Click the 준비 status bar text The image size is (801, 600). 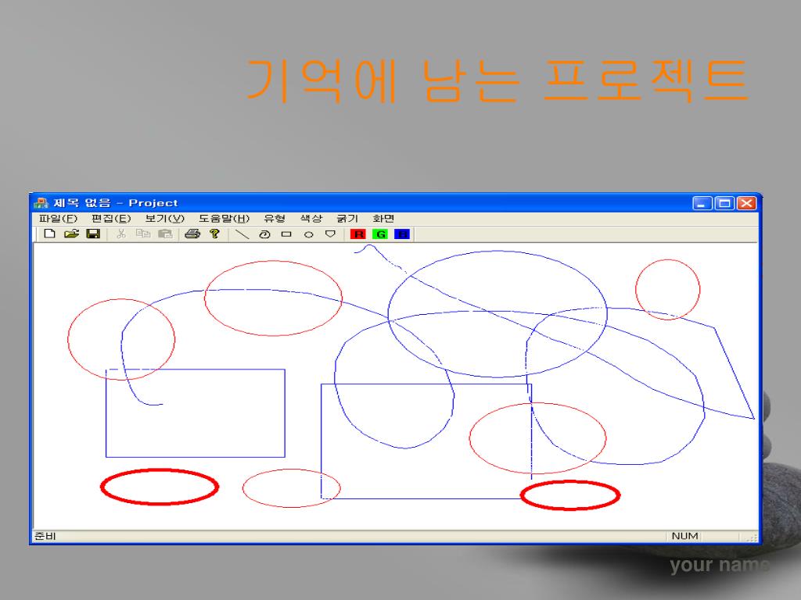(45, 536)
